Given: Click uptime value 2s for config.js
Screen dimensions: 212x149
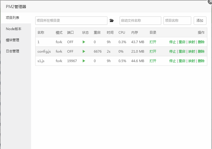Looking at the screenshot, I should (108, 52).
